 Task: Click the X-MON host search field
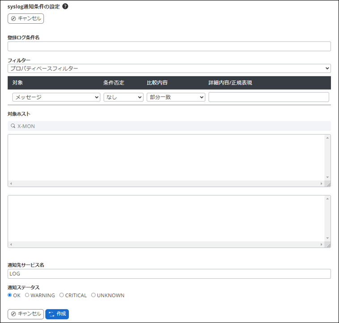(x=169, y=126)
